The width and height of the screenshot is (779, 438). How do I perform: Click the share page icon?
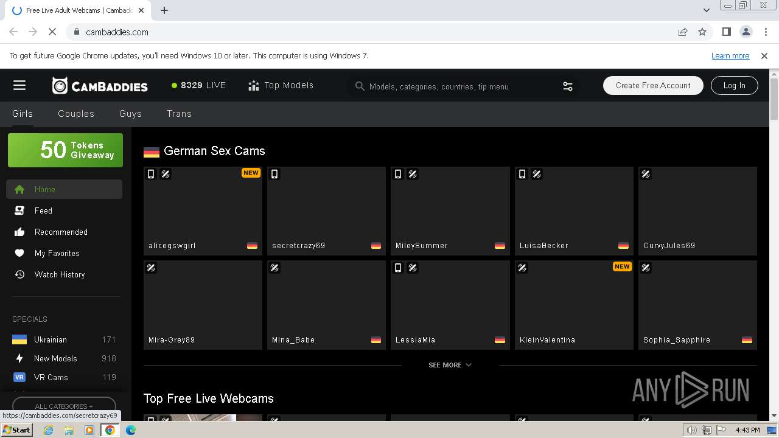[683, 32]
